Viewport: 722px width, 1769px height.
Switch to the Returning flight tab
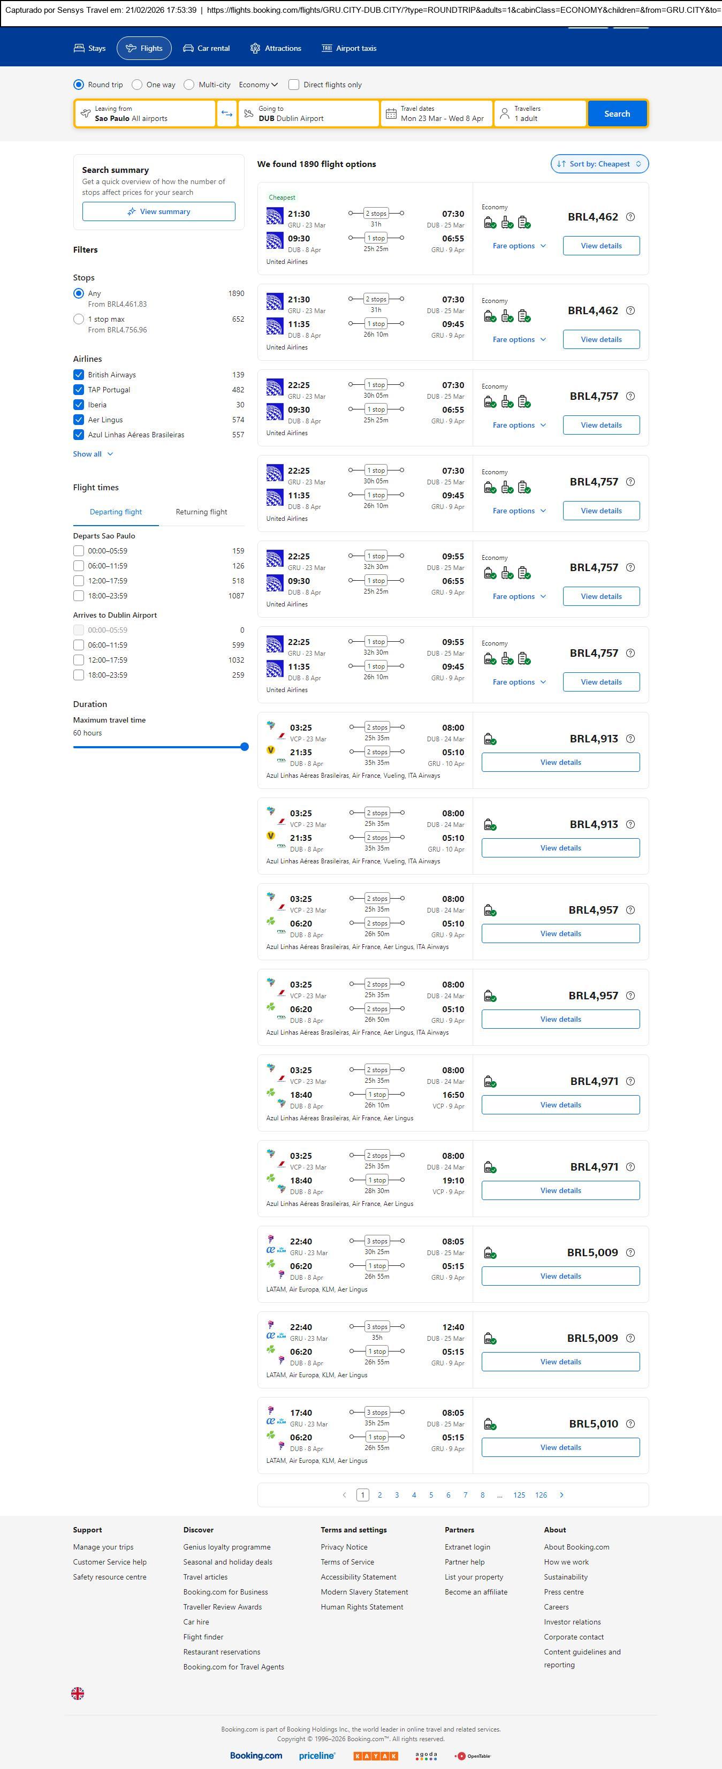click(201, 512)
